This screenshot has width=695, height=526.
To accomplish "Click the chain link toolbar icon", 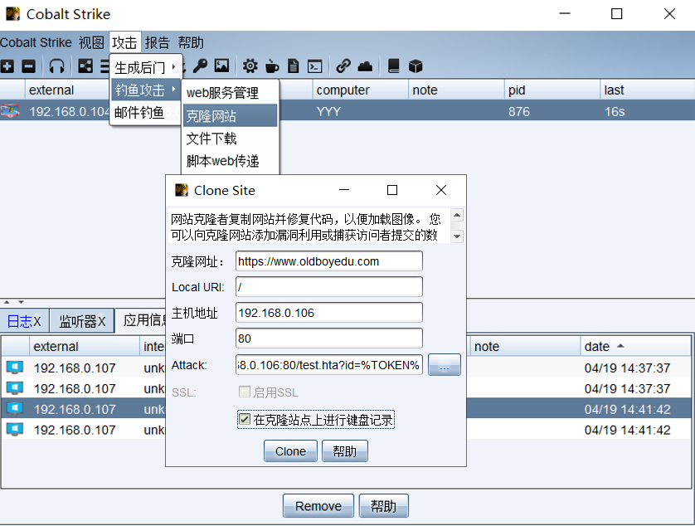I will [343, 66].
